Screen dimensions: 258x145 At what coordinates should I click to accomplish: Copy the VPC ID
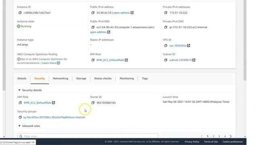(x=166, y=46)
